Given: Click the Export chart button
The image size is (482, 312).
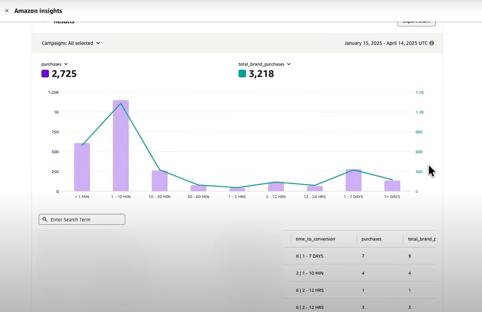Looking at the screenshot, I should (x=416, y=23).
